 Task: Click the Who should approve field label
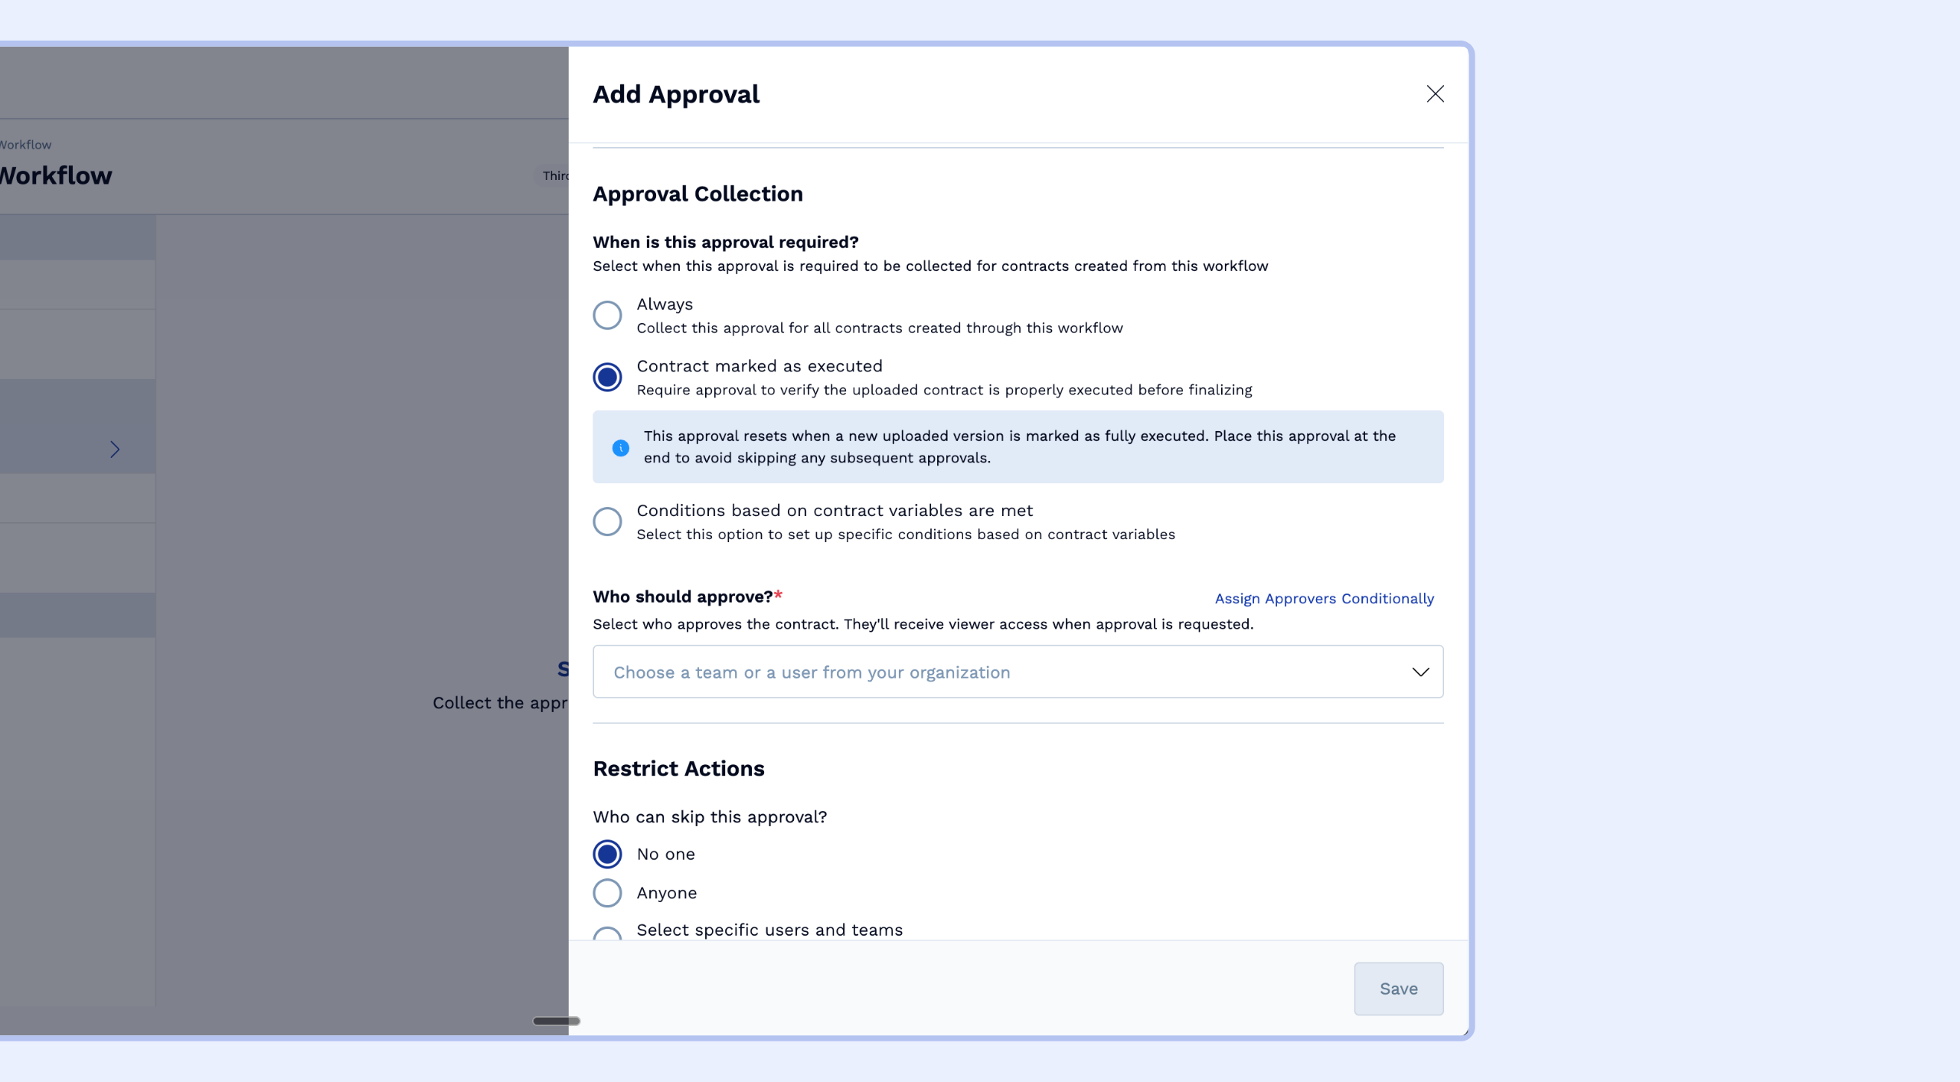point(682,597)
